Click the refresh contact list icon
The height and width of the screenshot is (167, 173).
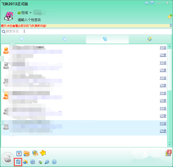pyautogui.click(x=18, y=162)
